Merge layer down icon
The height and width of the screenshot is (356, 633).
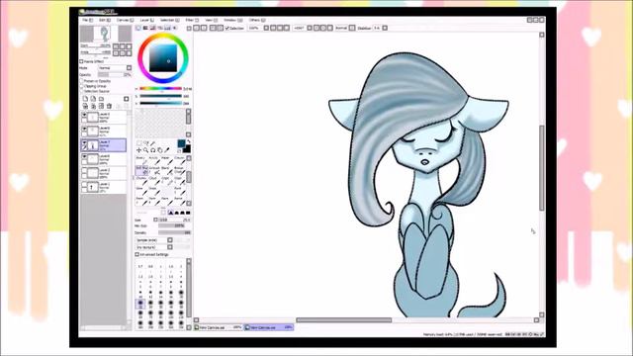point(93,106)
